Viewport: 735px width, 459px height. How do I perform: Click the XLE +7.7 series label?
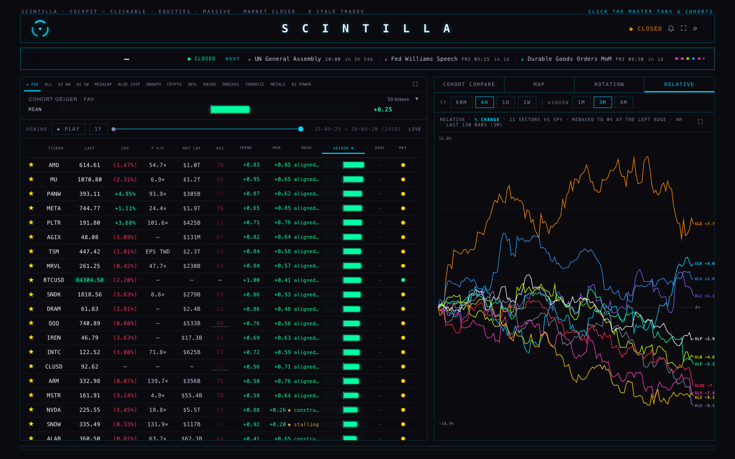click(x=704, y=224)
